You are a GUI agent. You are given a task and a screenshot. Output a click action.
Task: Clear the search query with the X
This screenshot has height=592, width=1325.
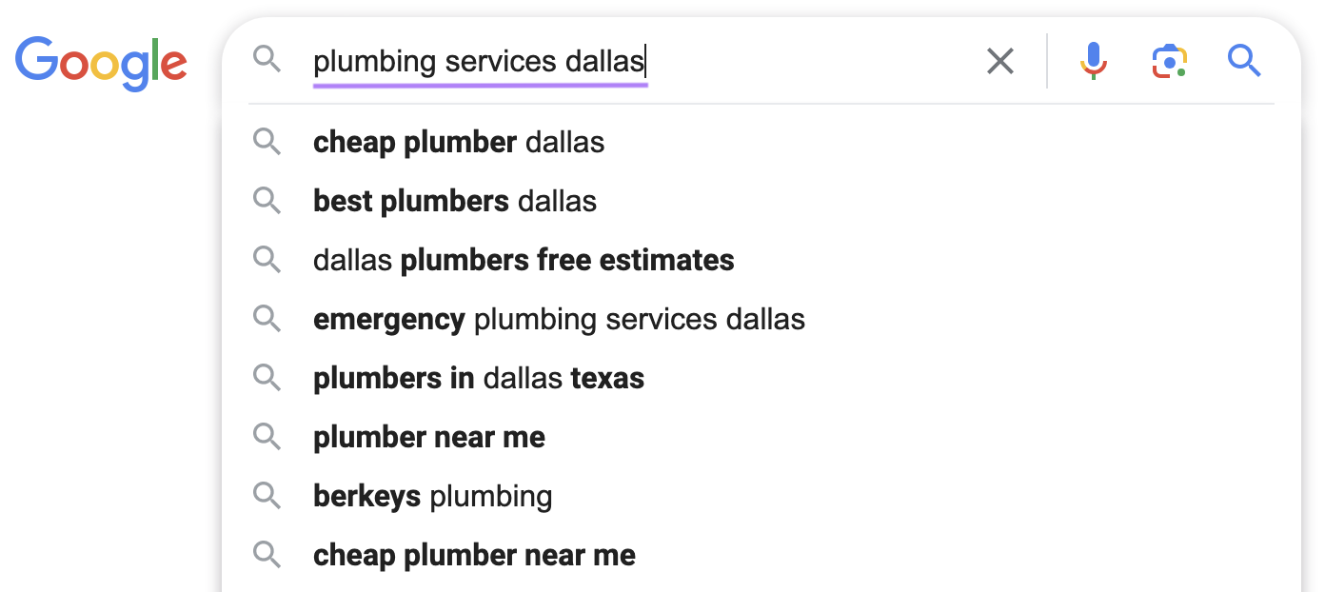pos(1000,61)
